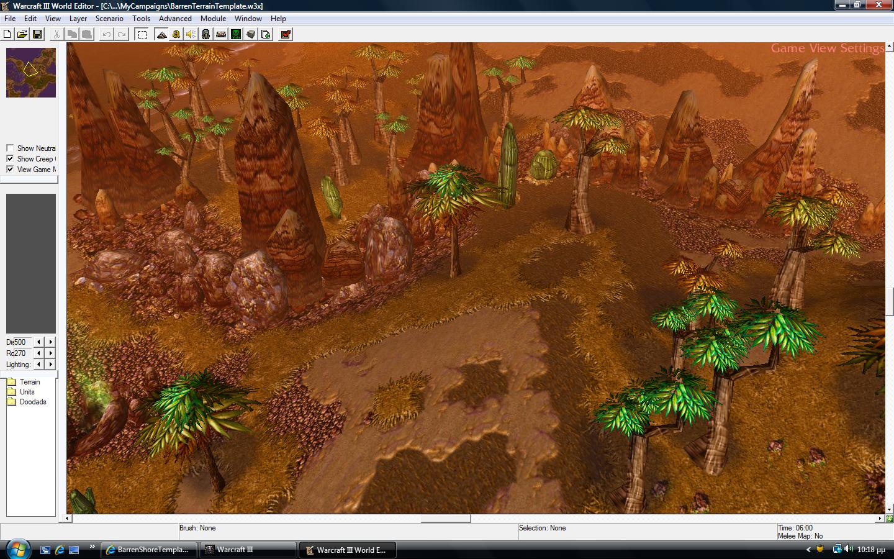The width and height of the screenshot is (894, 559).
Task: Open the Module menu
Action: tap(213, 19)
